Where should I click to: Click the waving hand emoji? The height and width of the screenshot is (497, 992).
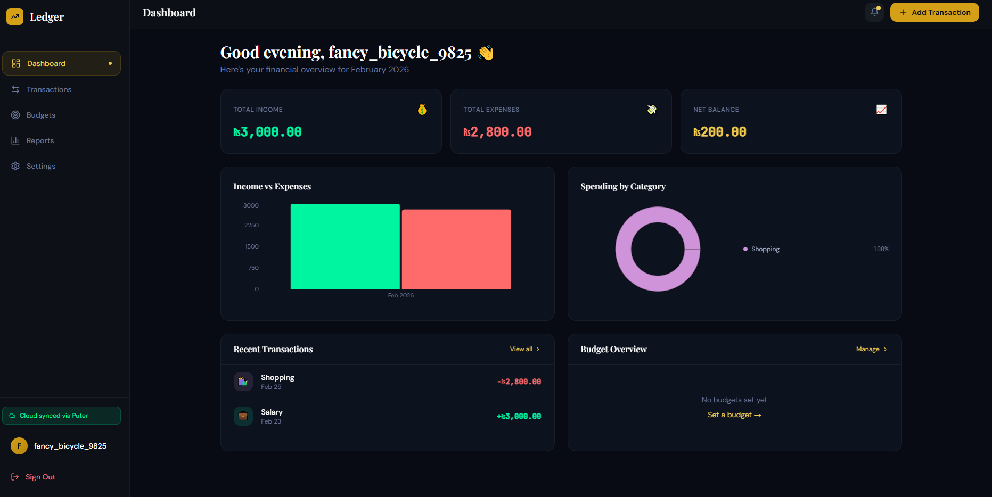coord(486,53)
